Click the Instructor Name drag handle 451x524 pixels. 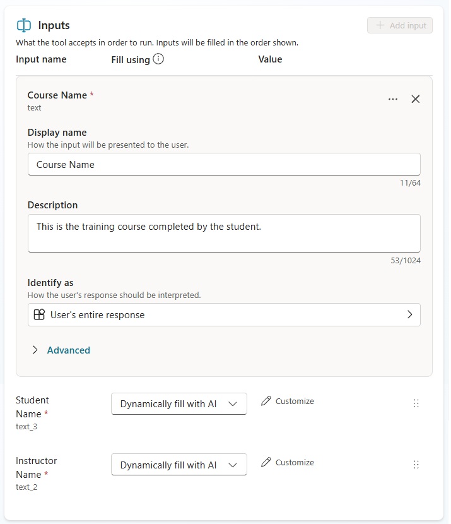tap(416, 465)
